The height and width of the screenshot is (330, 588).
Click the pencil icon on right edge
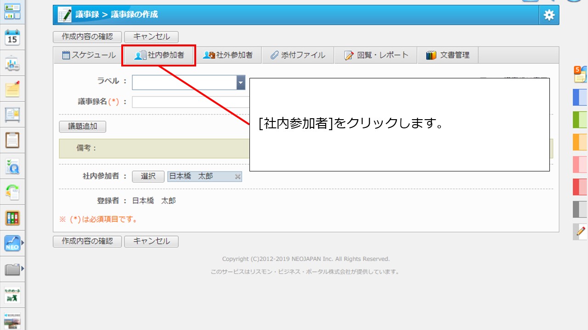pos(581,231)
